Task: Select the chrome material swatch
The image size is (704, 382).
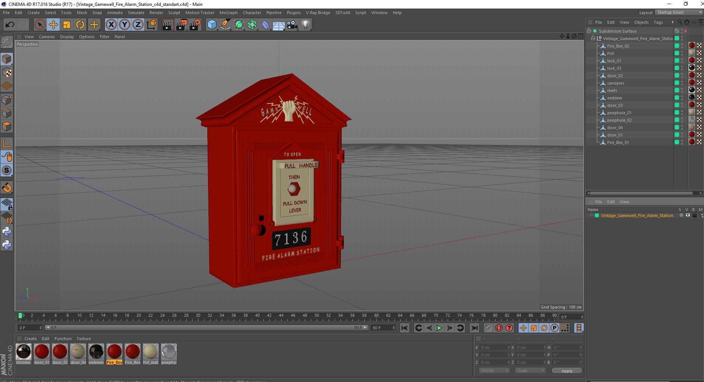Action: 23,352
